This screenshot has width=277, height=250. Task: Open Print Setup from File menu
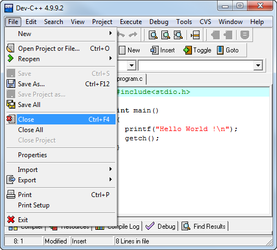click(x=61, y=205)
